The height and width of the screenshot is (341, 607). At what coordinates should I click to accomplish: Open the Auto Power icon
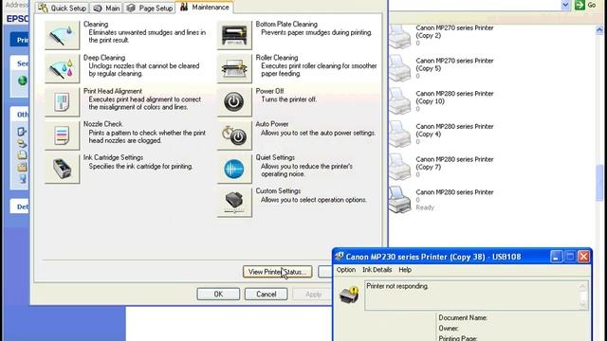234,135
